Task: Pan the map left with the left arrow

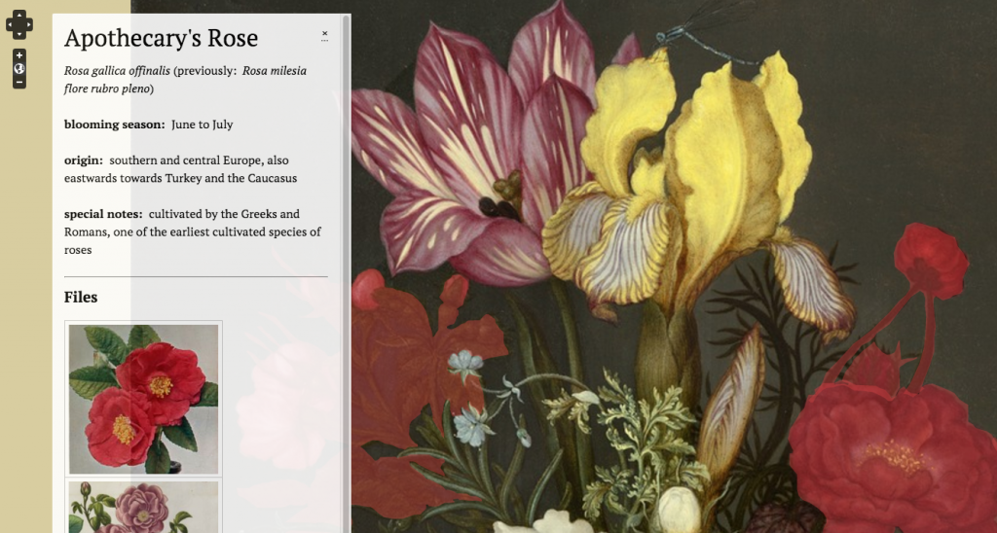Action: (x=10, y=24)
